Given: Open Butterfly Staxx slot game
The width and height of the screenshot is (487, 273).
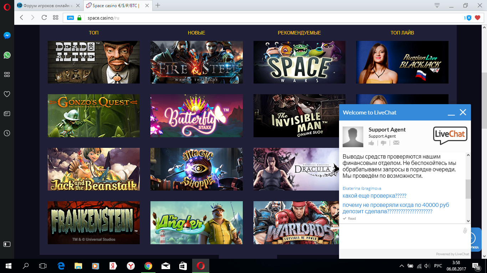Looking at the screenshot, I should coord(196,116).
